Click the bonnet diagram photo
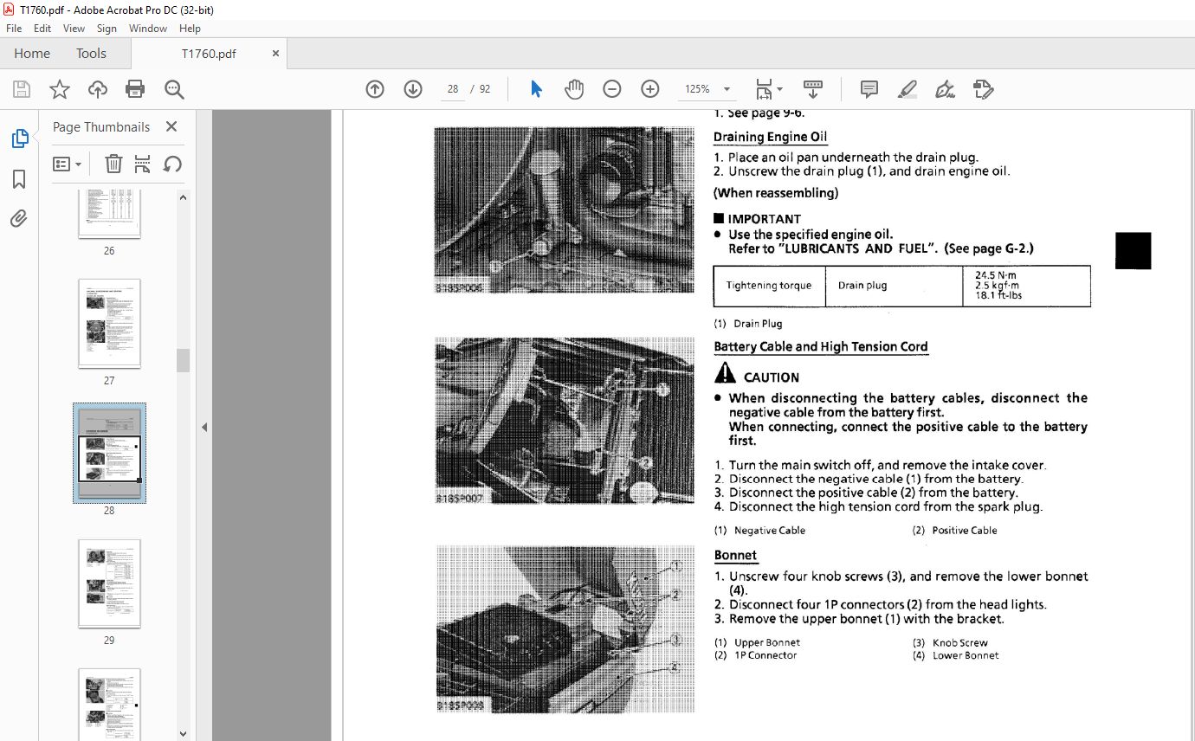Screen dimensions: 1195x741 tap(565, 629)
